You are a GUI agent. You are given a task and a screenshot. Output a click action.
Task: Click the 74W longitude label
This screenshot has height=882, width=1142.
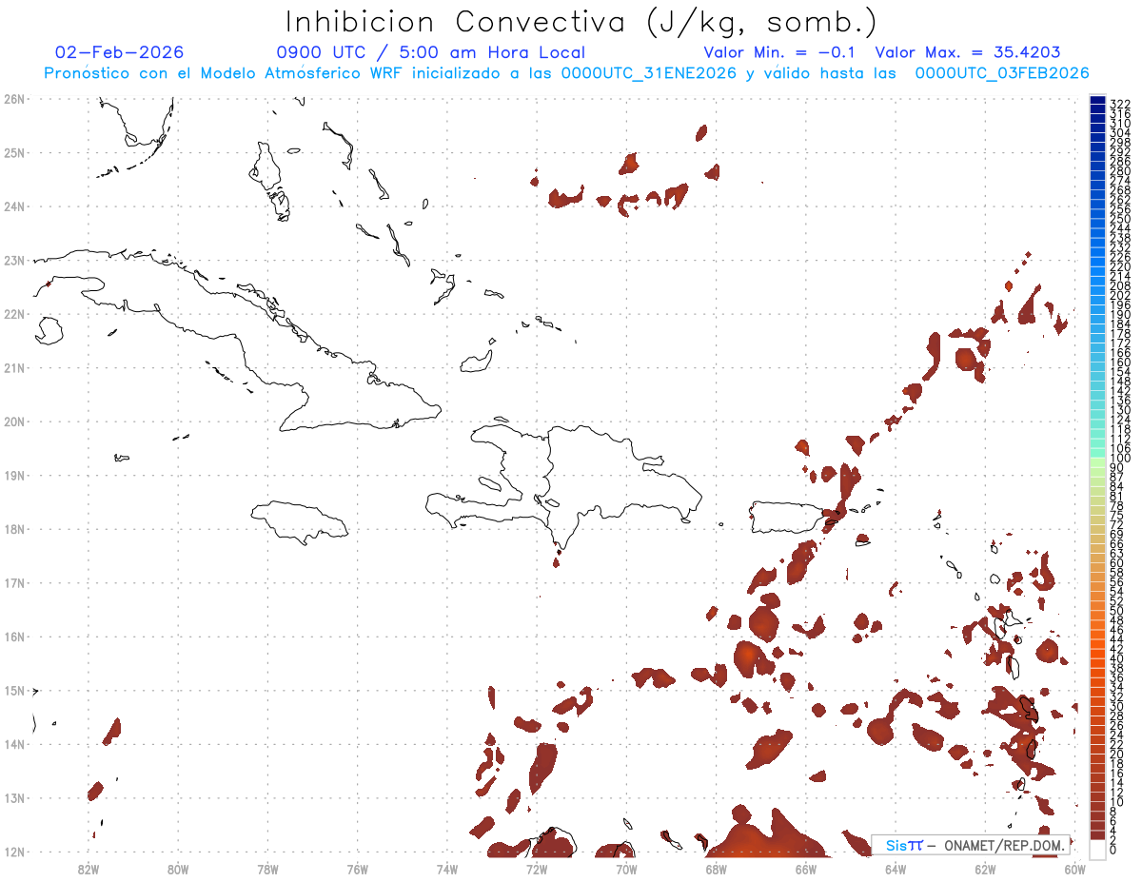point(447,868)
